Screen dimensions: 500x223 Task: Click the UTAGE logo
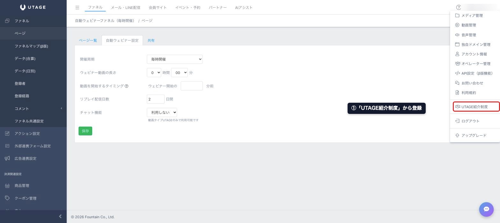pyautogui.click(x=33, y=7)
